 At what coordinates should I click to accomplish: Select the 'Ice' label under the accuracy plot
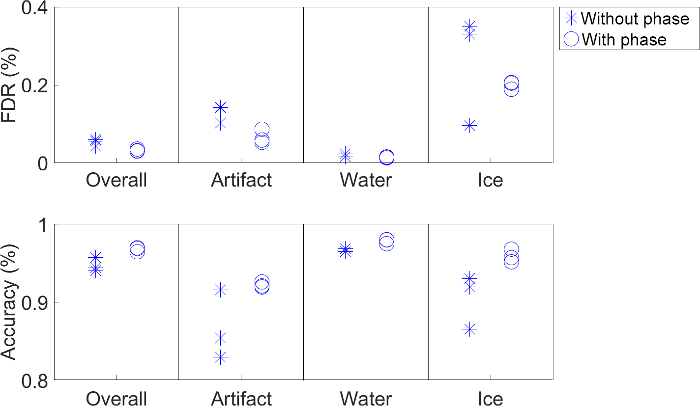coord(491,399)
